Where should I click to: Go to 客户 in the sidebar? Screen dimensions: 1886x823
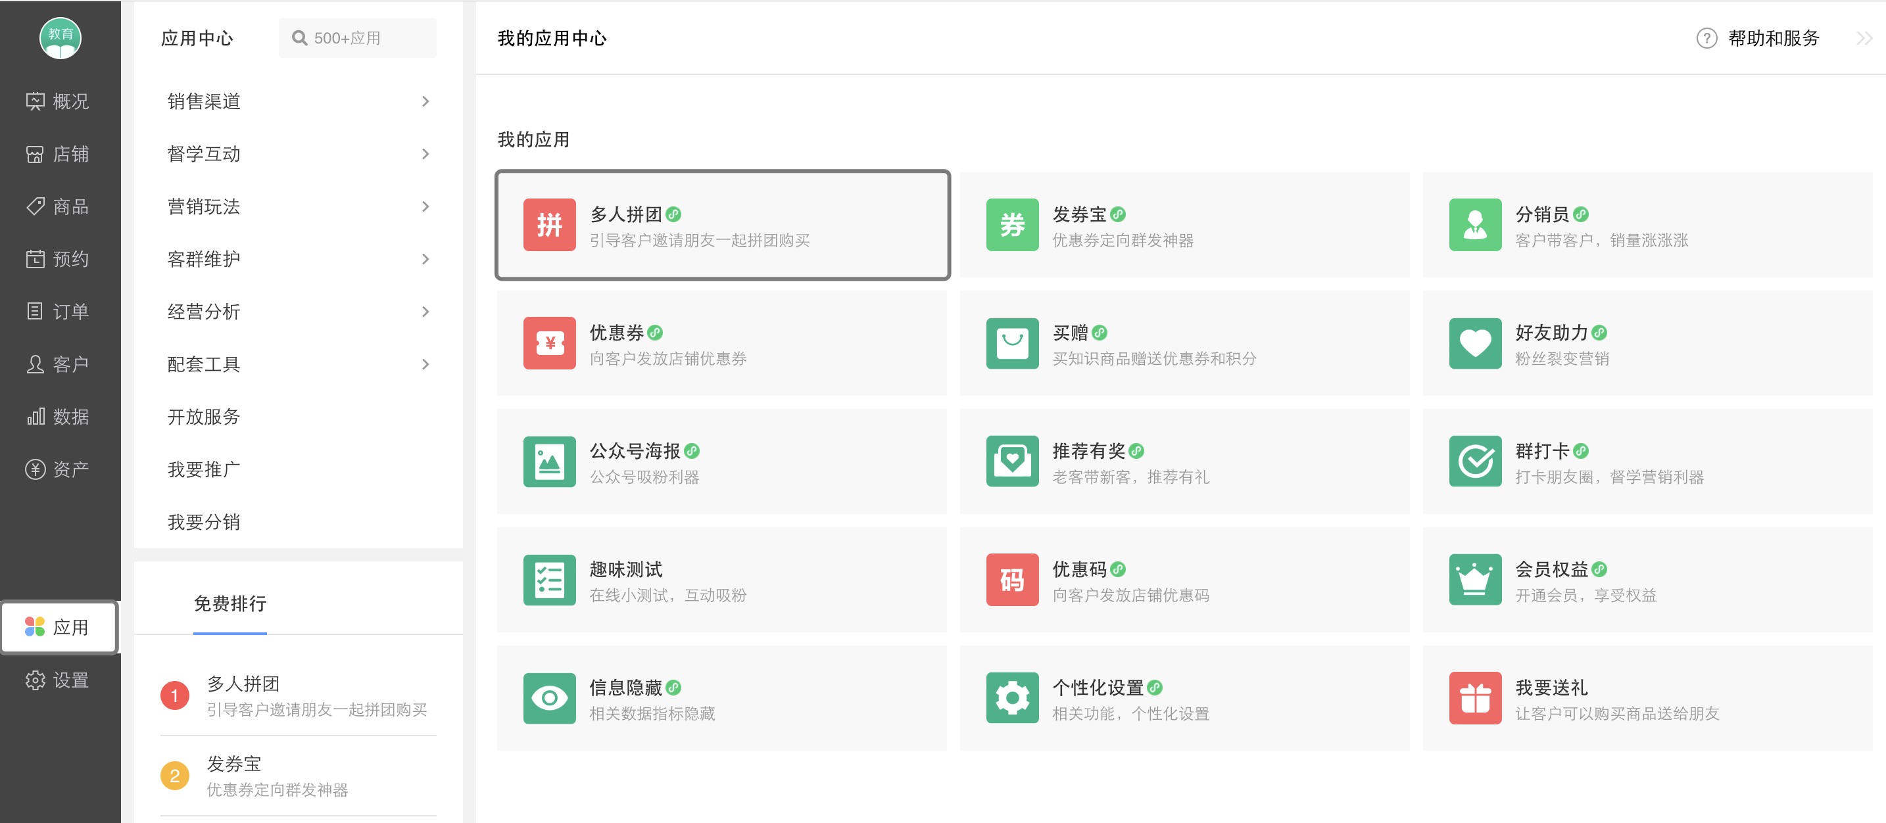pyautogui.click(x=58, y=365)
